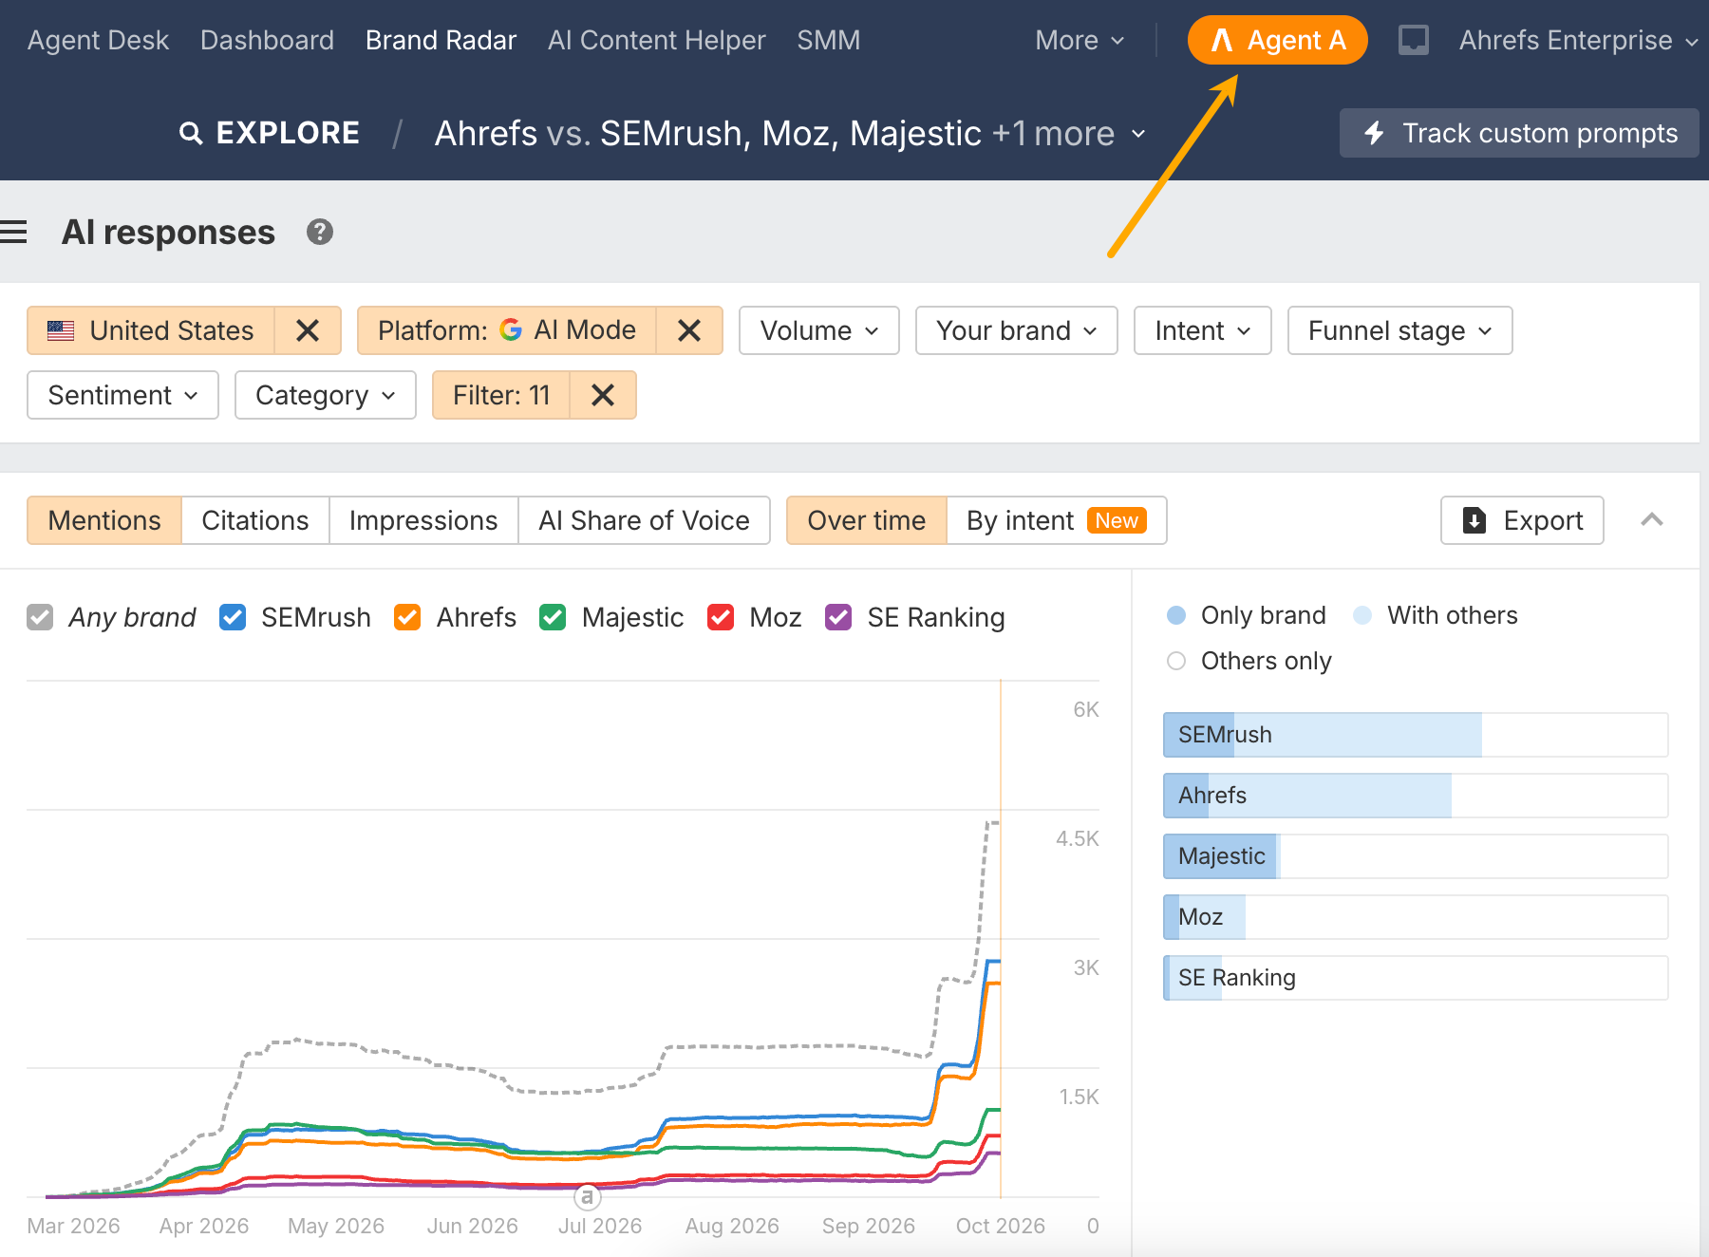Remove the United States filter

coord(308,330)
